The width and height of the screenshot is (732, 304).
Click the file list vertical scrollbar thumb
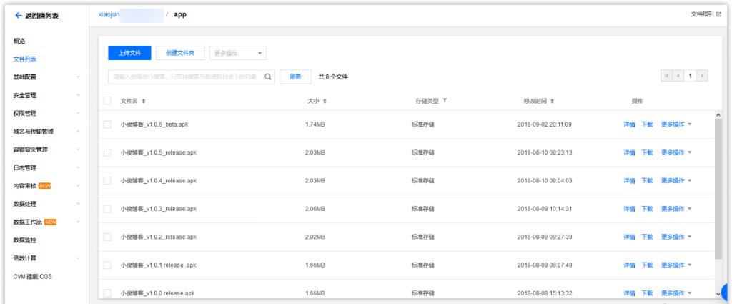click(x=718, y=188)
